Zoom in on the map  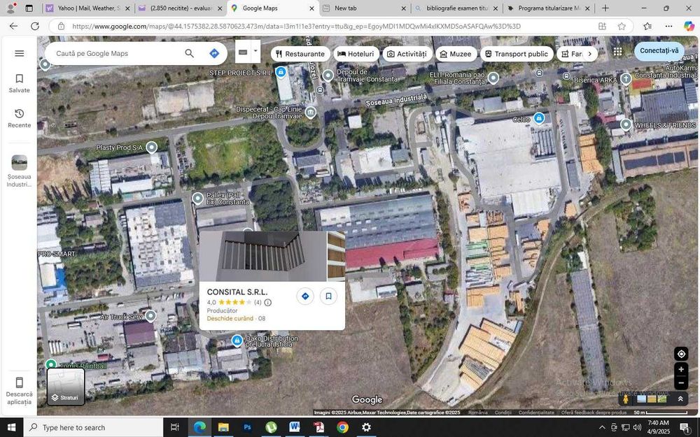(x=681, y=369)
